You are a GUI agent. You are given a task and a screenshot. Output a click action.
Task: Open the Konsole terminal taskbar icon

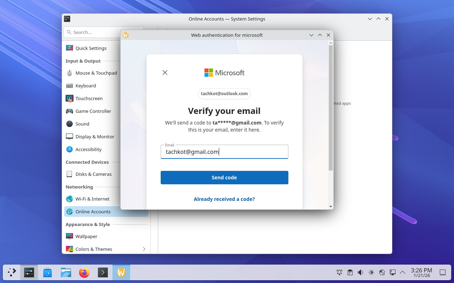pos(103,272)
